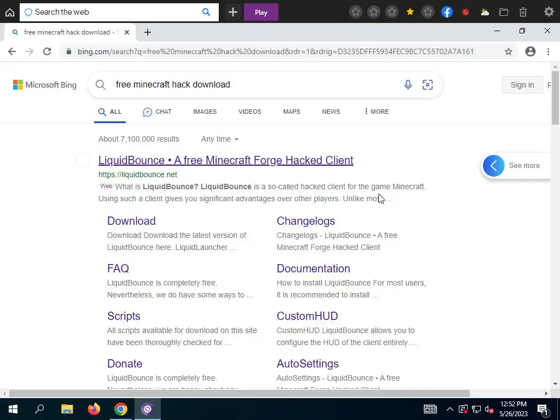Screen dimensions: 560x420
Task: Launch Chrome from the taskbar
Action: coord(121,409)
